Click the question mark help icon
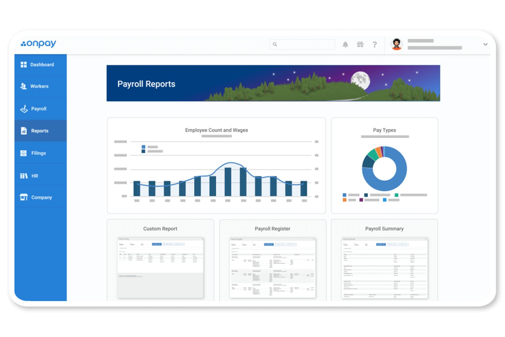The width and height of the screenshot is (505, 337). click(x=375, y=44)
